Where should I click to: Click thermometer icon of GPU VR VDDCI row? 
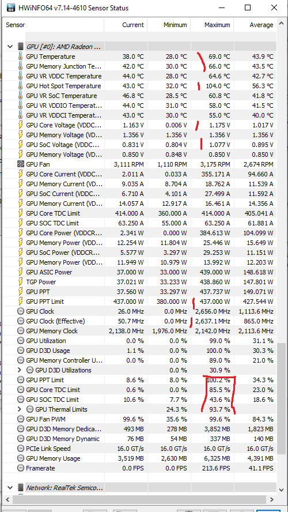pos(21,115)
